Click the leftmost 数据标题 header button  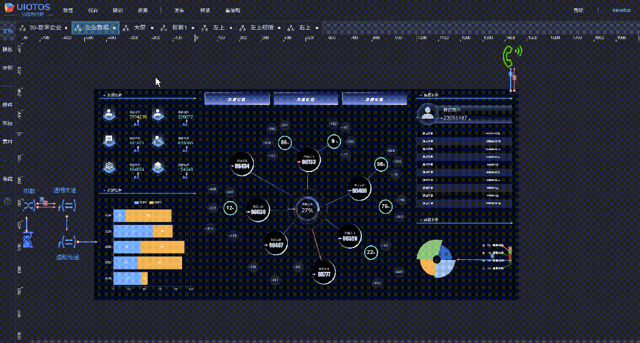[x=237, y=99]
